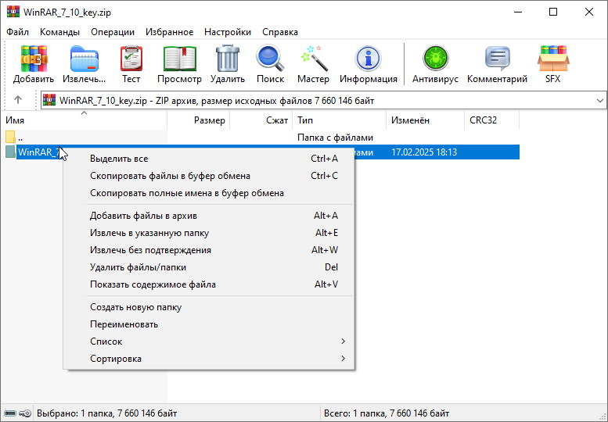Screen dimensions: 608x422
Task: Choose Переименовать in the context menu
Action: coord(210,324)
